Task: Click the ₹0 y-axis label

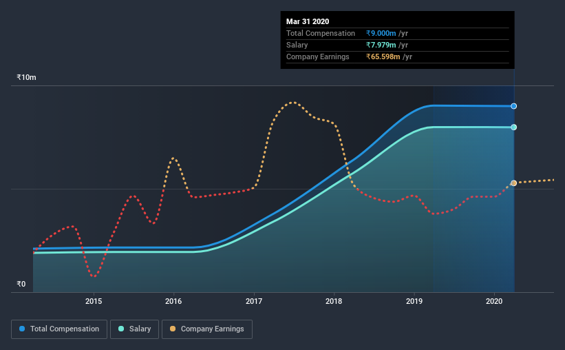Action: (x=21, y=284)
